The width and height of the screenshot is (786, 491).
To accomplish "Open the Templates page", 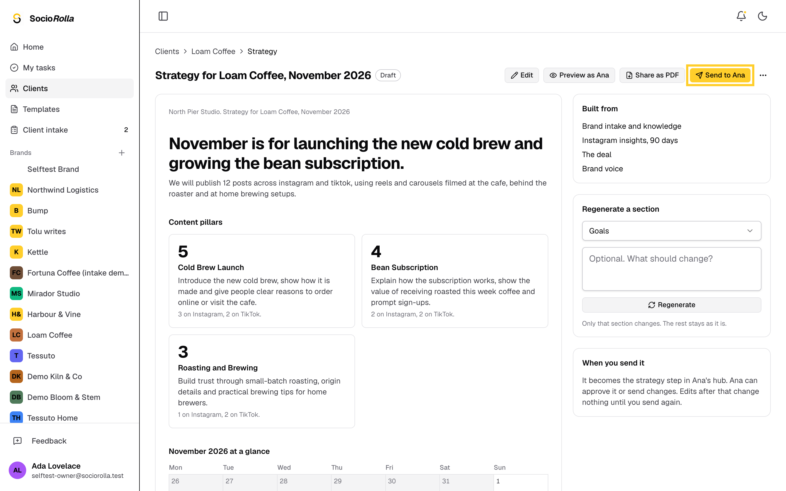I will point(70,109).
